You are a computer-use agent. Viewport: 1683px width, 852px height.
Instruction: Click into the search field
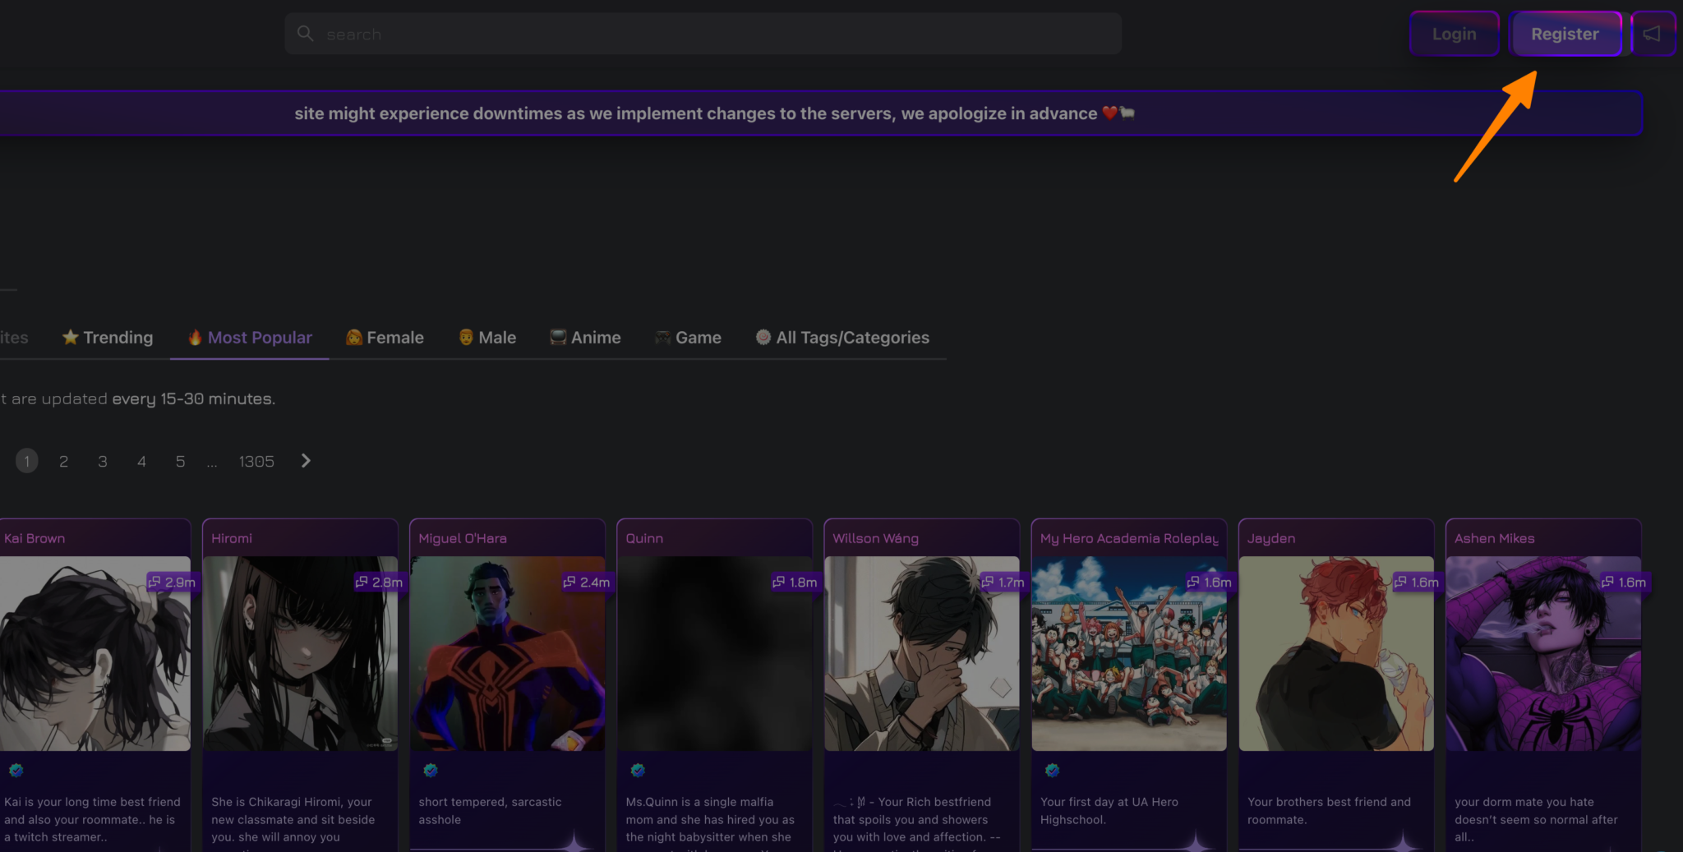pos(715,34)
